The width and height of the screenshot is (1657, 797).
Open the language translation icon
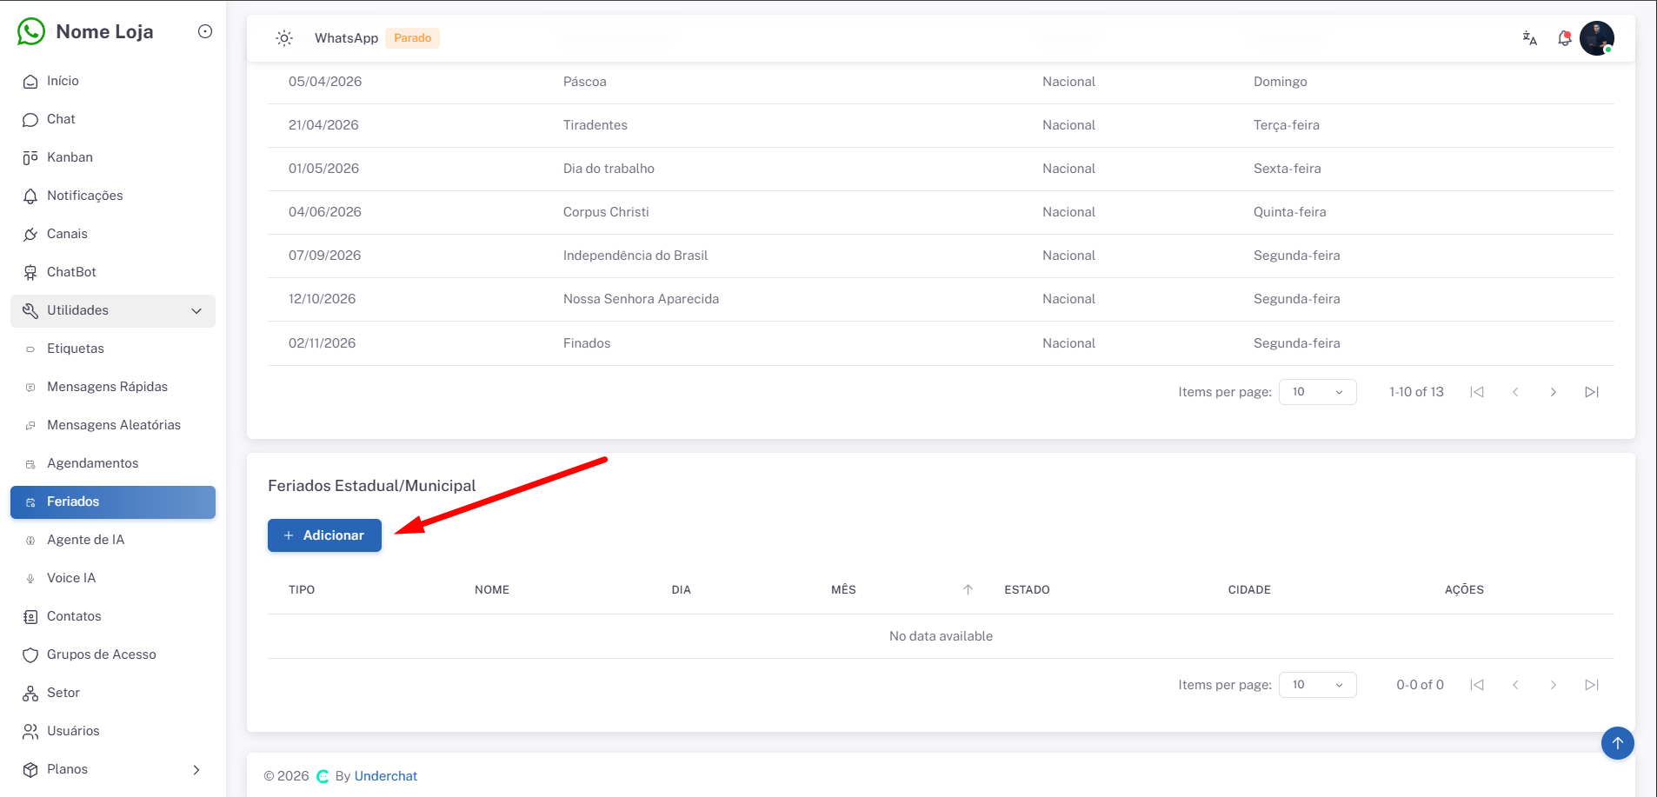pos(1530,38)
